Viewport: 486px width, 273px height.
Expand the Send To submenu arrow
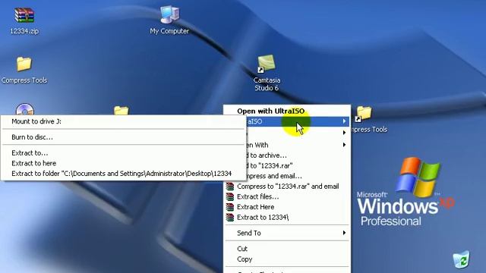(344, 233)
